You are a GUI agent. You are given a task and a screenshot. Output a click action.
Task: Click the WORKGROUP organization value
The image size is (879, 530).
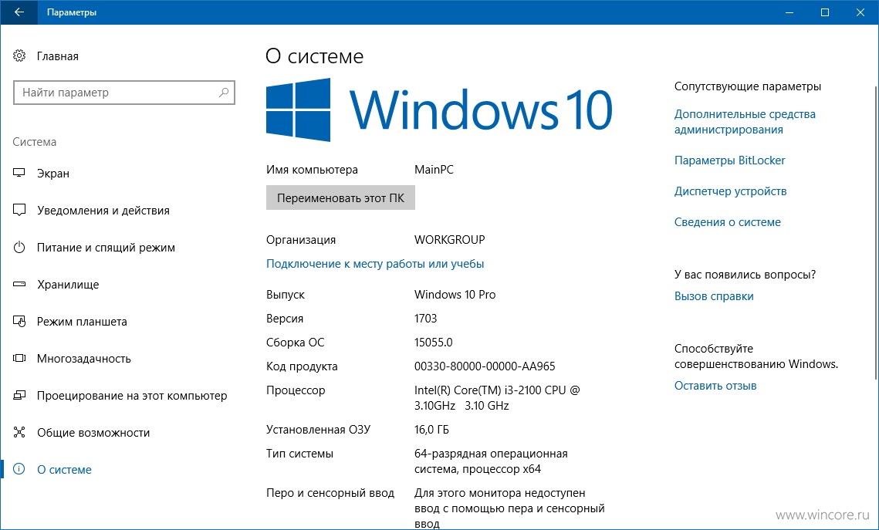[450, 240]
